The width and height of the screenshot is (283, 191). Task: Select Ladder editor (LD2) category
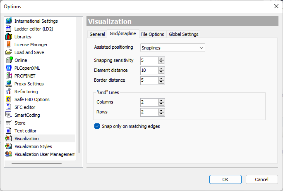pyautogui.click(x=34, y=29)
